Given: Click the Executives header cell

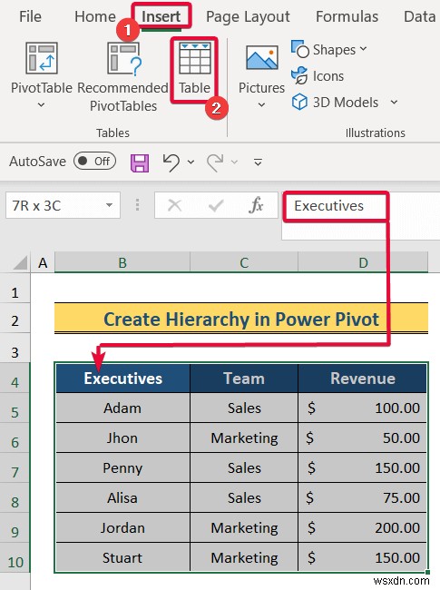Looking at the screenshot, I should click(123, 379).
